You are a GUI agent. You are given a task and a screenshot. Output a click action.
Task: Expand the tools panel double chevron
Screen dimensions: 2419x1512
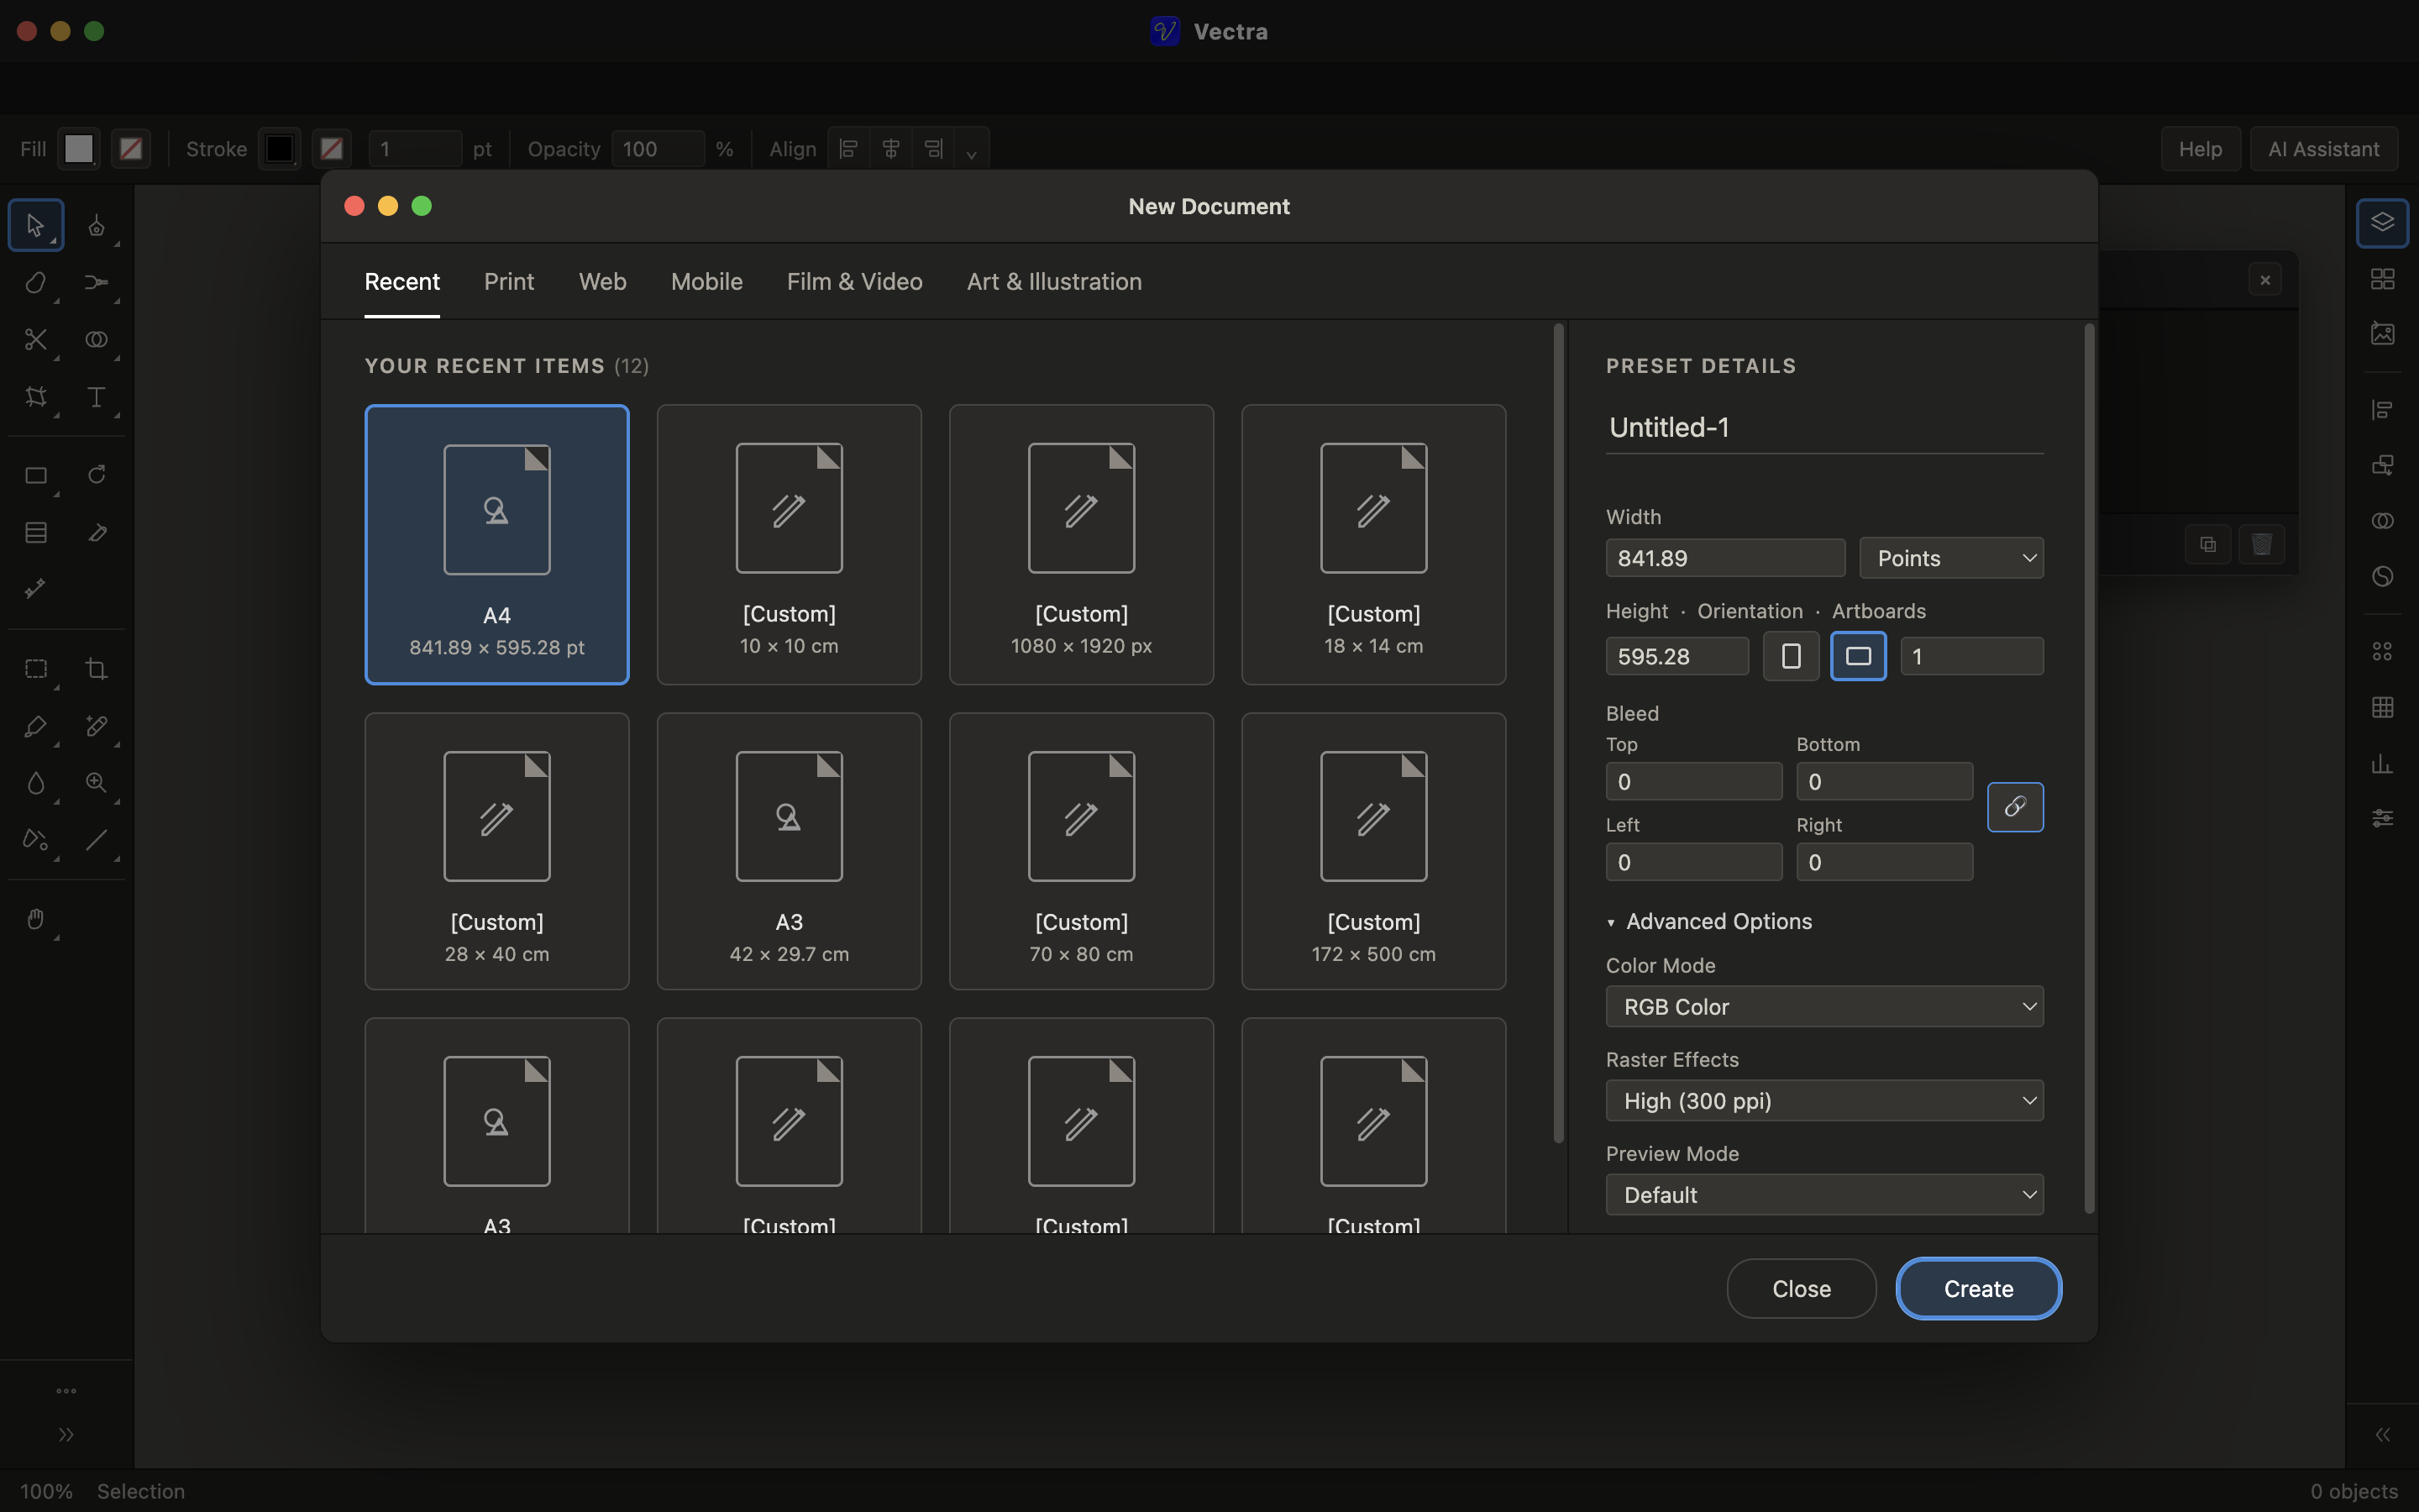click(66, 1435)
